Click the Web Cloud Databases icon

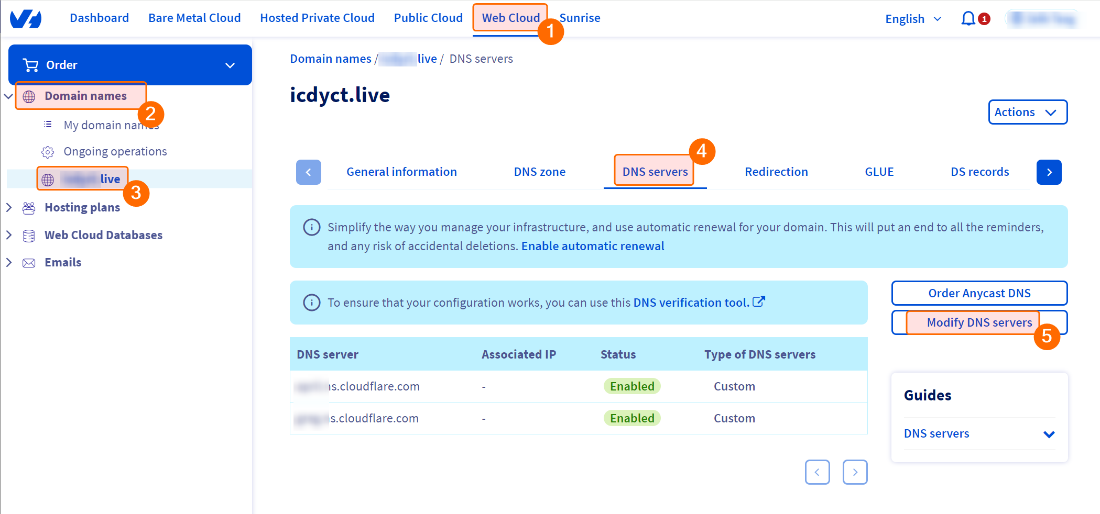(29, 236)
